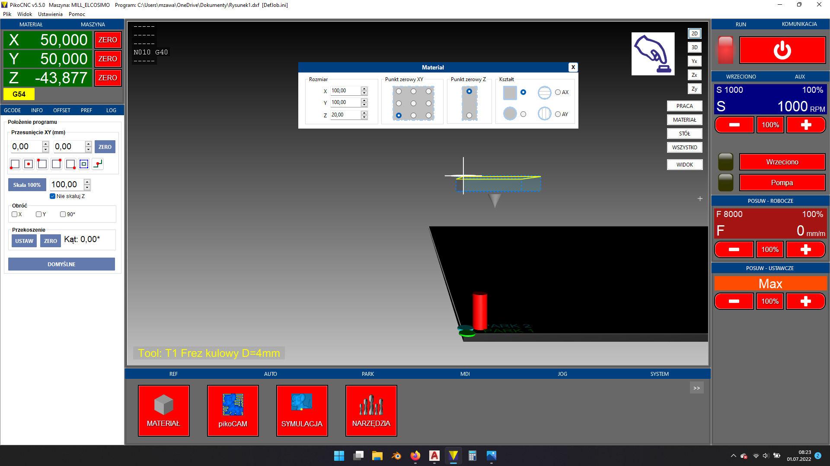Image resolution: width=830 pixels, height=466 pixels.
Task: Increase working feed with the plus button
Action: (x=805, y=249)
